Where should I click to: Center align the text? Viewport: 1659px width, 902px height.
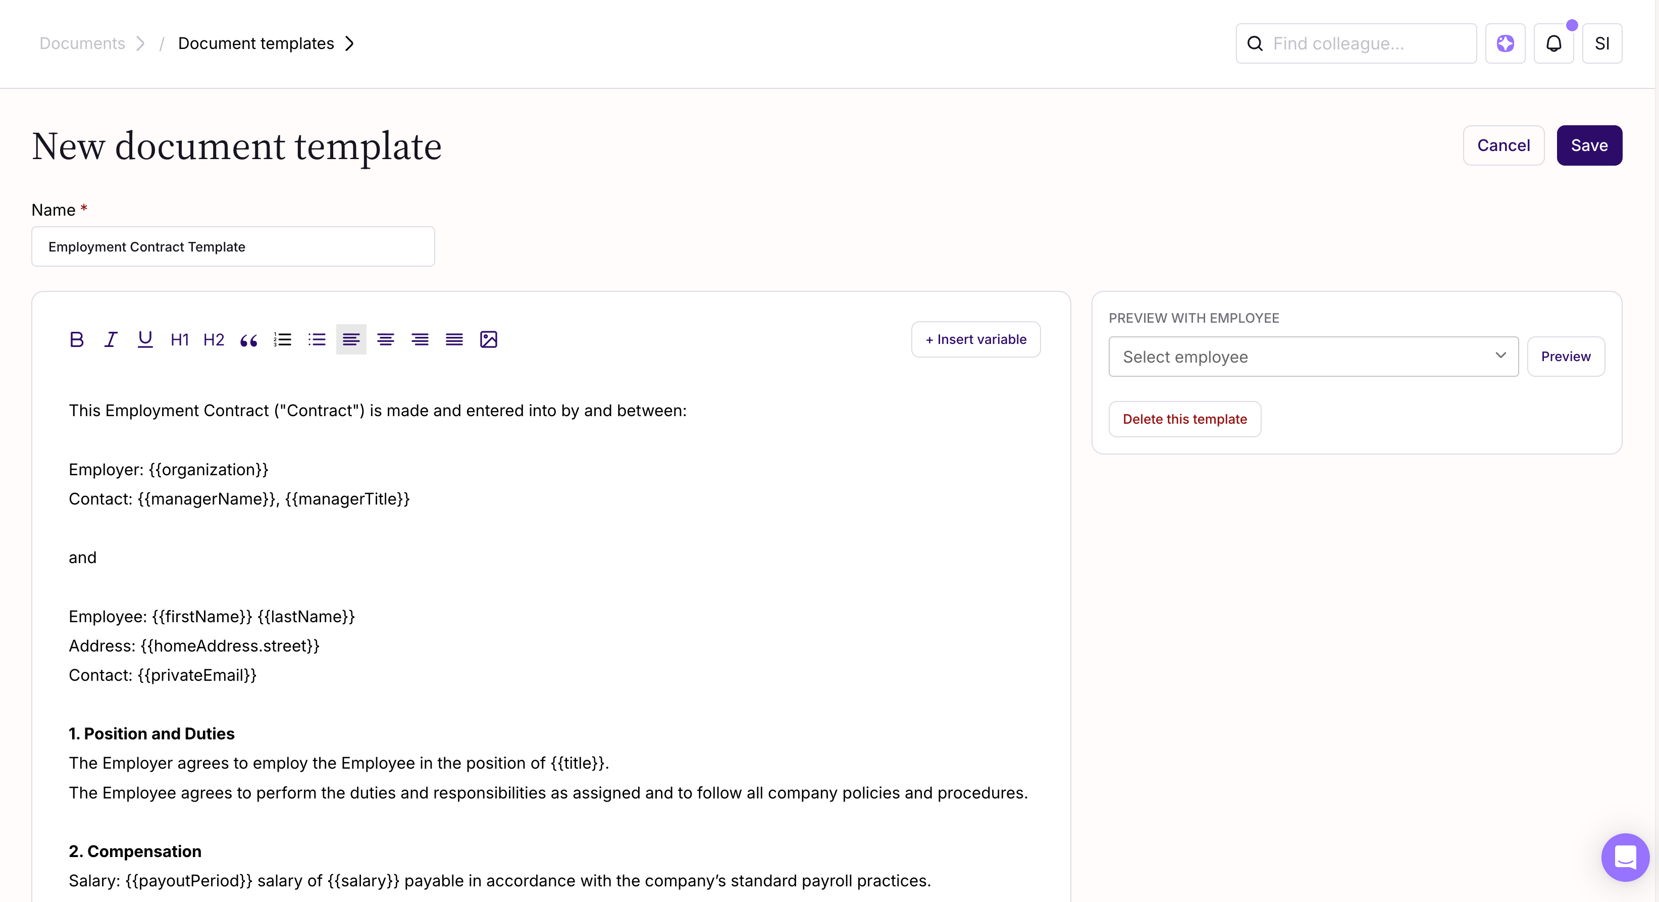point(386,339)
